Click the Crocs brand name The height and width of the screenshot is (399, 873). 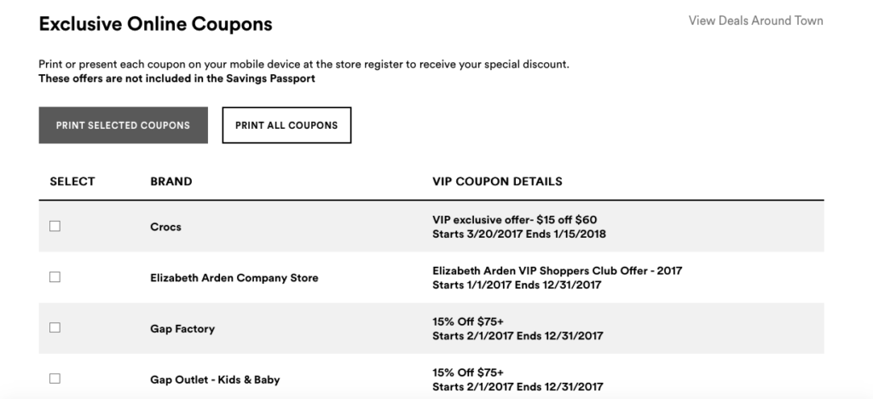(165, 227)
